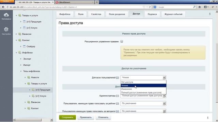The height and width of the screenshot is (122, 218).
Task: Click the green Сохранить button
Action: (x=67, y=117)
